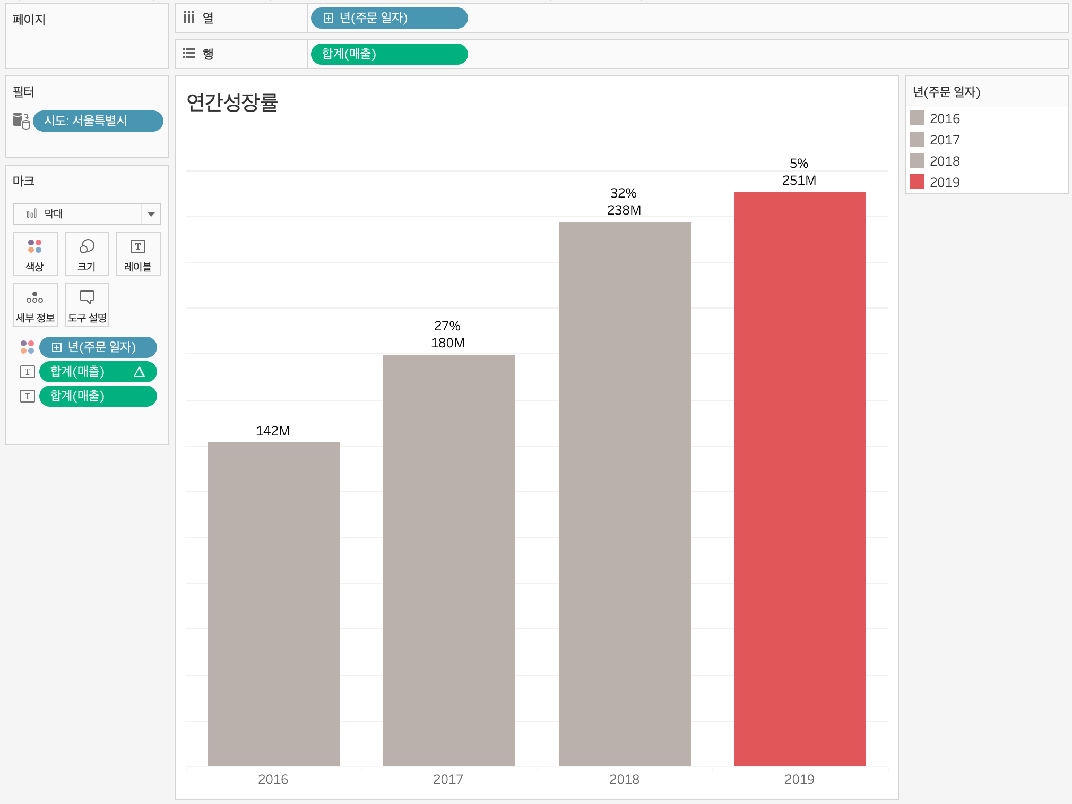Click color icon next to 년(주문 일자) mark
The image size is (1072, 804).
click(x=27, y=347)
